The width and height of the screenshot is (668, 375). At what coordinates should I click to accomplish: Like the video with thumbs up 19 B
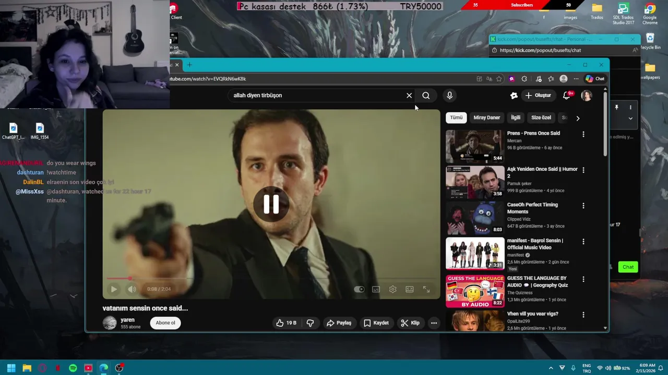286,323
